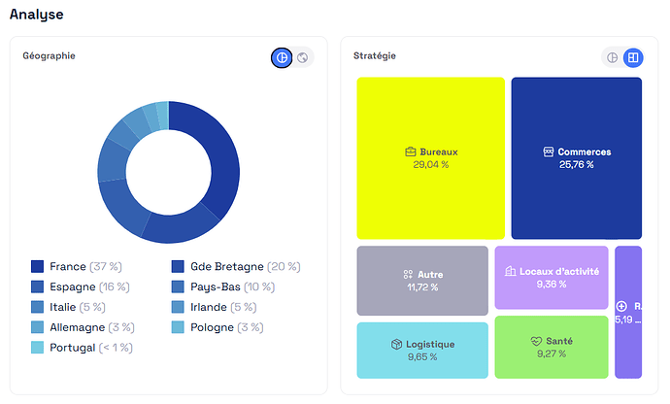670x404 pixels.
Task: Click the heart icon on Santé tile
Action: 536,342
